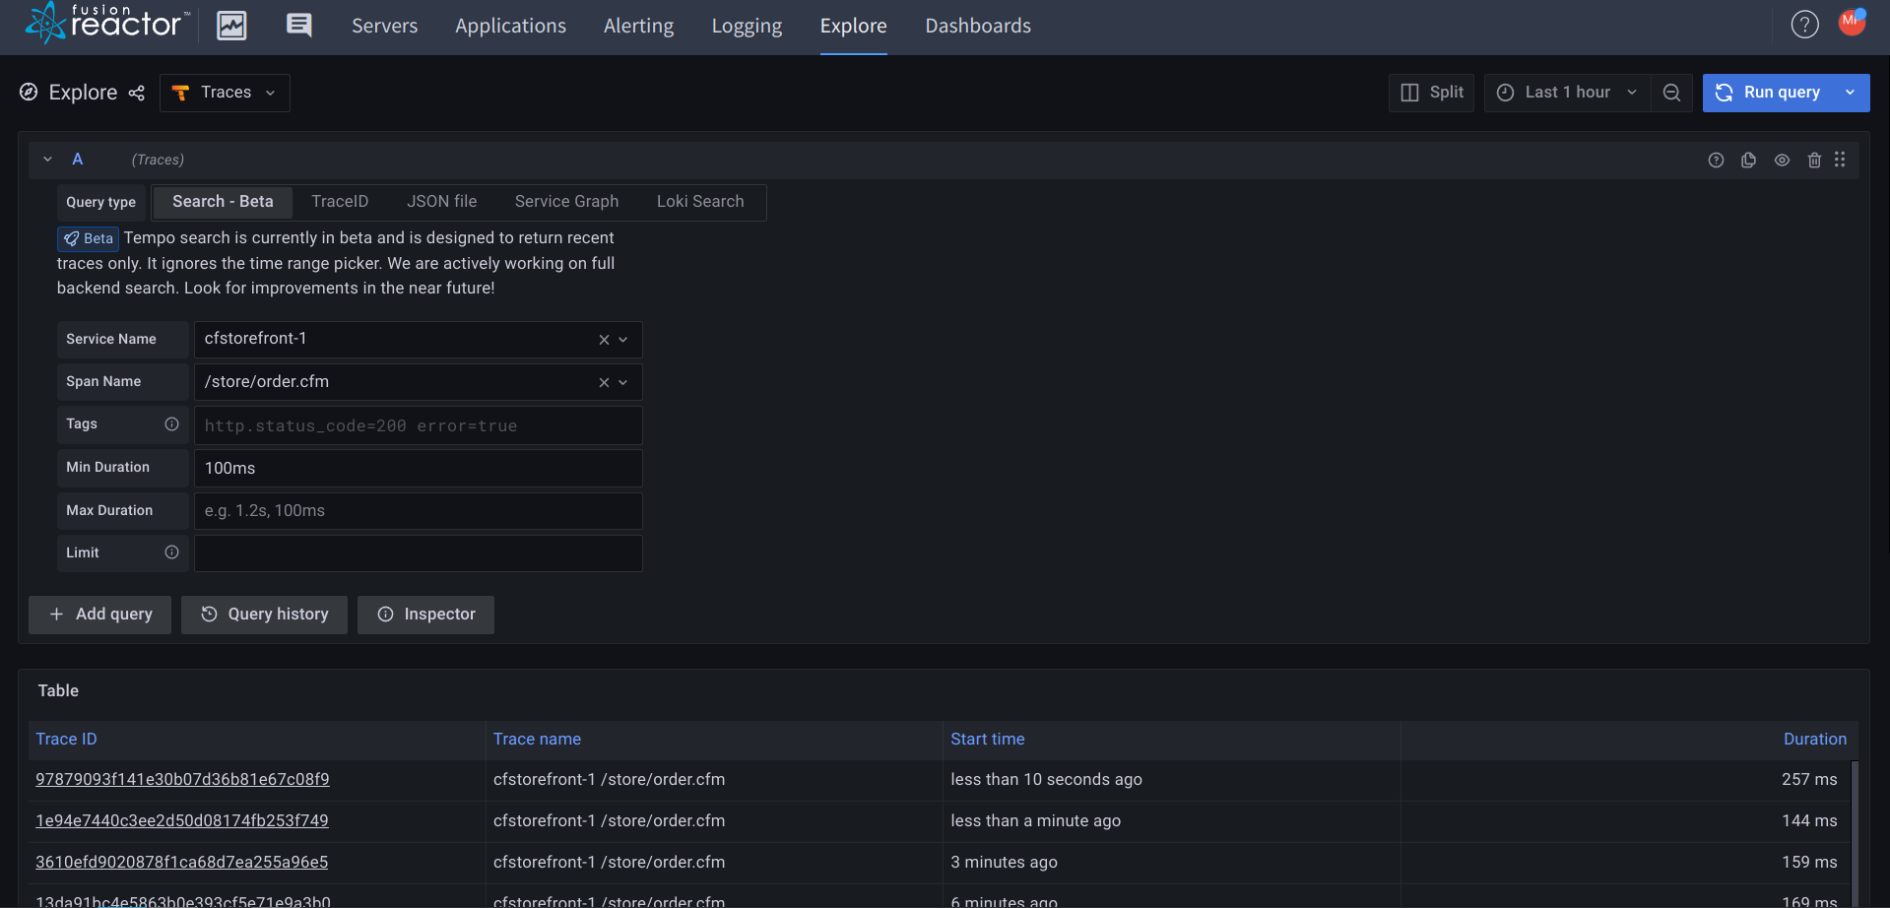The width and height of the screenshot is (1890, 908).
Task: Open trace 97879093f141e30b07d36b81e67c08f9
Action: click(182, 778)
